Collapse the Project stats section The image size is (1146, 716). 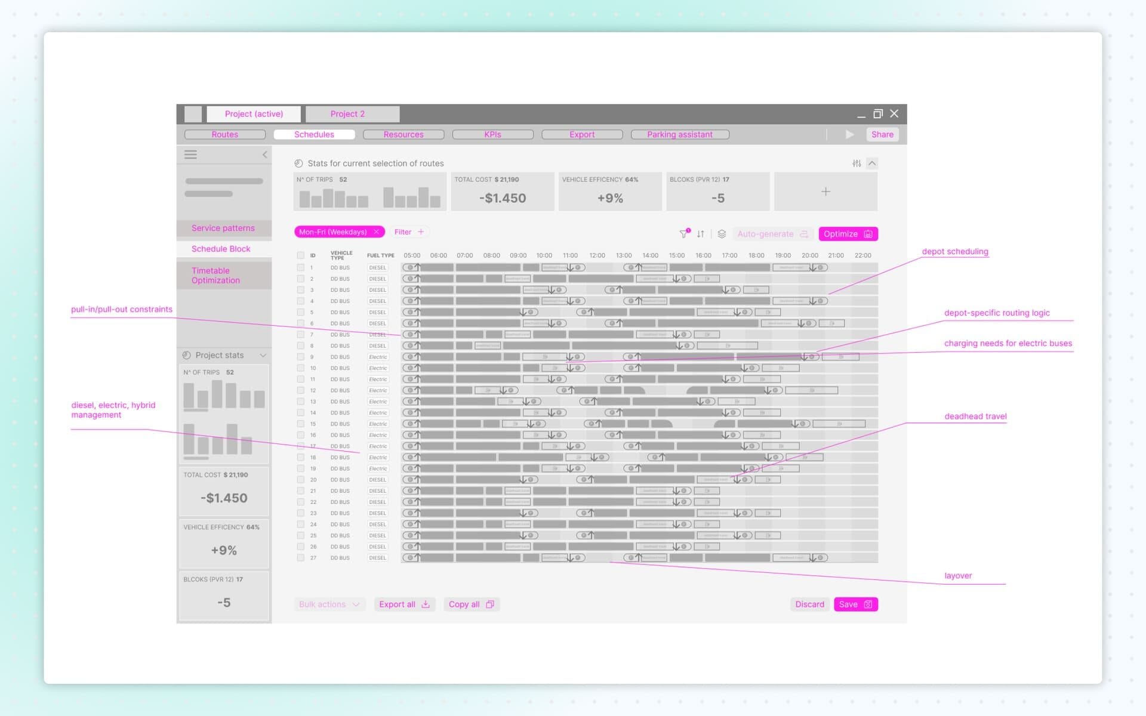[263, 355]
